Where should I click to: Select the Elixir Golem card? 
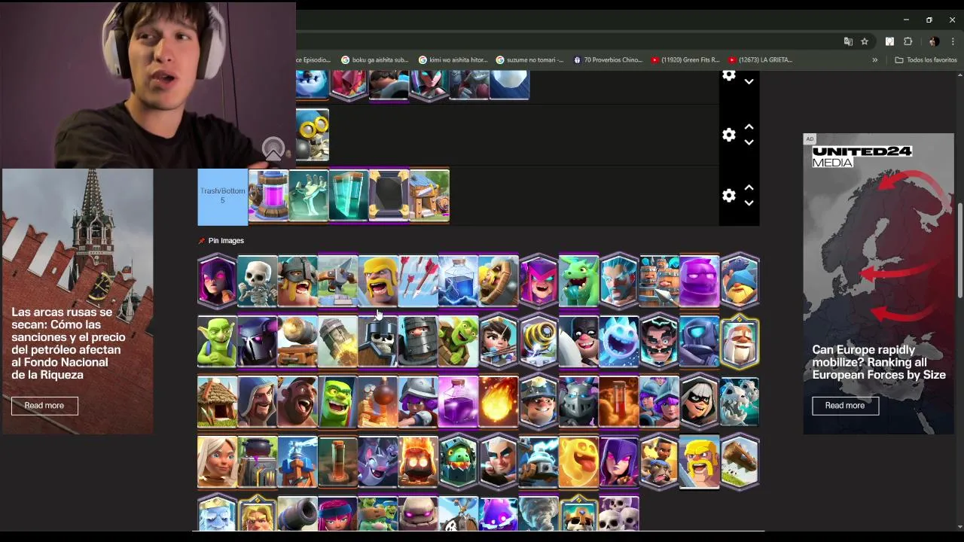(x=699, y=281)
